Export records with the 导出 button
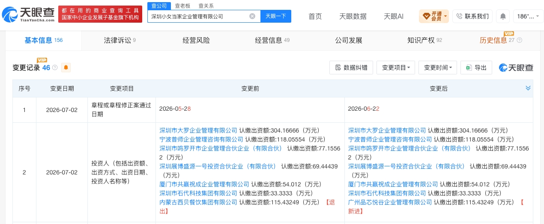Screen dimensions: 544x224 476,68
